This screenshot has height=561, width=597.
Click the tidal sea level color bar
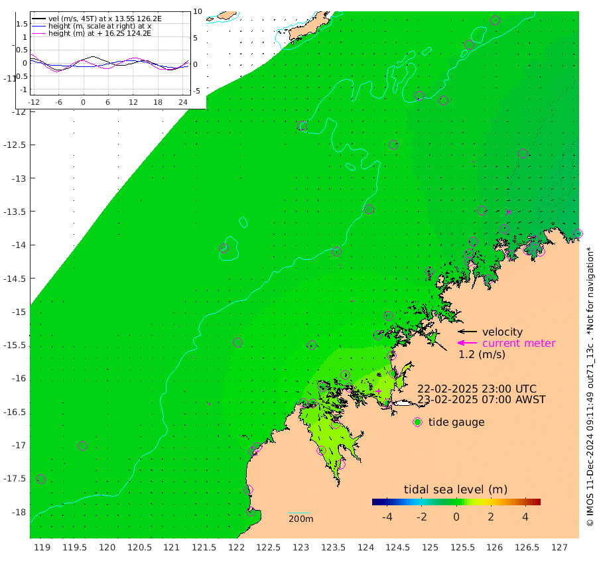pyautogui.click(x=456, y=502)
